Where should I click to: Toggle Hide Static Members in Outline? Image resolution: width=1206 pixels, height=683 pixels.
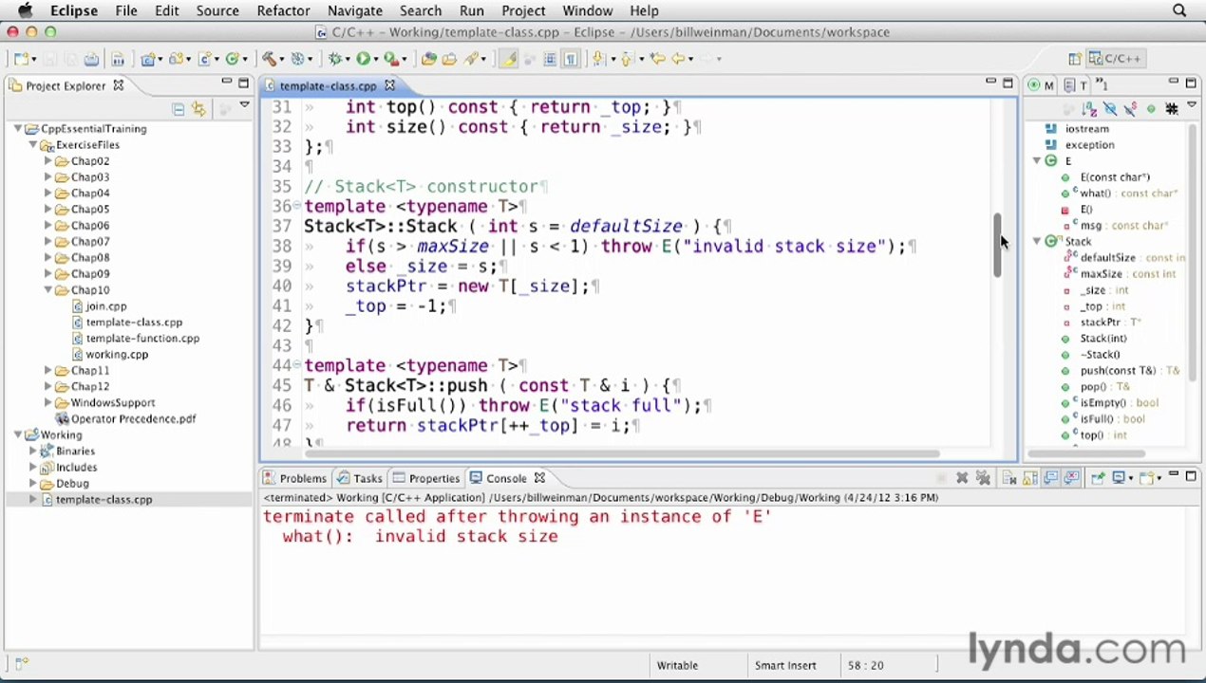coord(1130,109)
